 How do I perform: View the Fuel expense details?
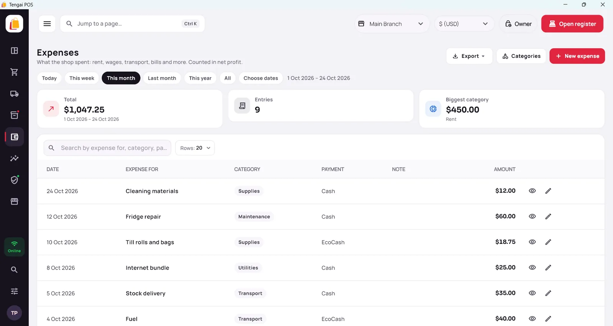pyautogui.click(x=532, y=319)
